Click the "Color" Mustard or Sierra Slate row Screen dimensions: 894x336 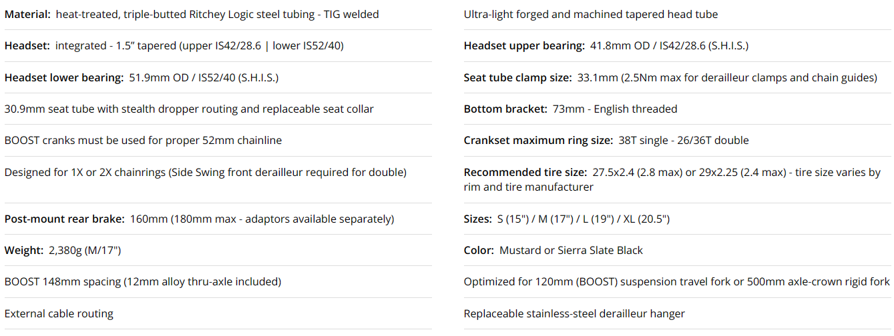(553, 250)
